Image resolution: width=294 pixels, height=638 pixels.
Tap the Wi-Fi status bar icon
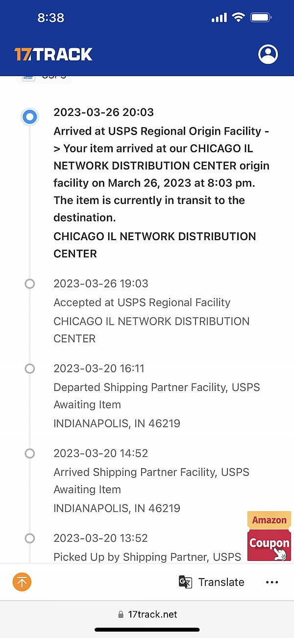point(239,18)
